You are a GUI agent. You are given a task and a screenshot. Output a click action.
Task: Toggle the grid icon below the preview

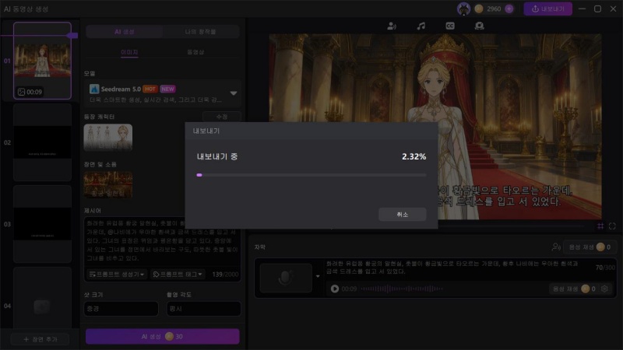click(x=600, y=226)
